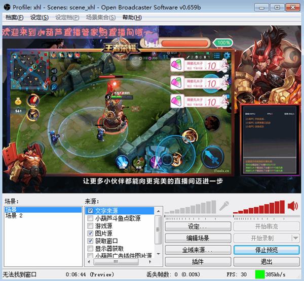Click the 编辑场景 button
The width and height of the screenshot is (304, 281).
198,238
